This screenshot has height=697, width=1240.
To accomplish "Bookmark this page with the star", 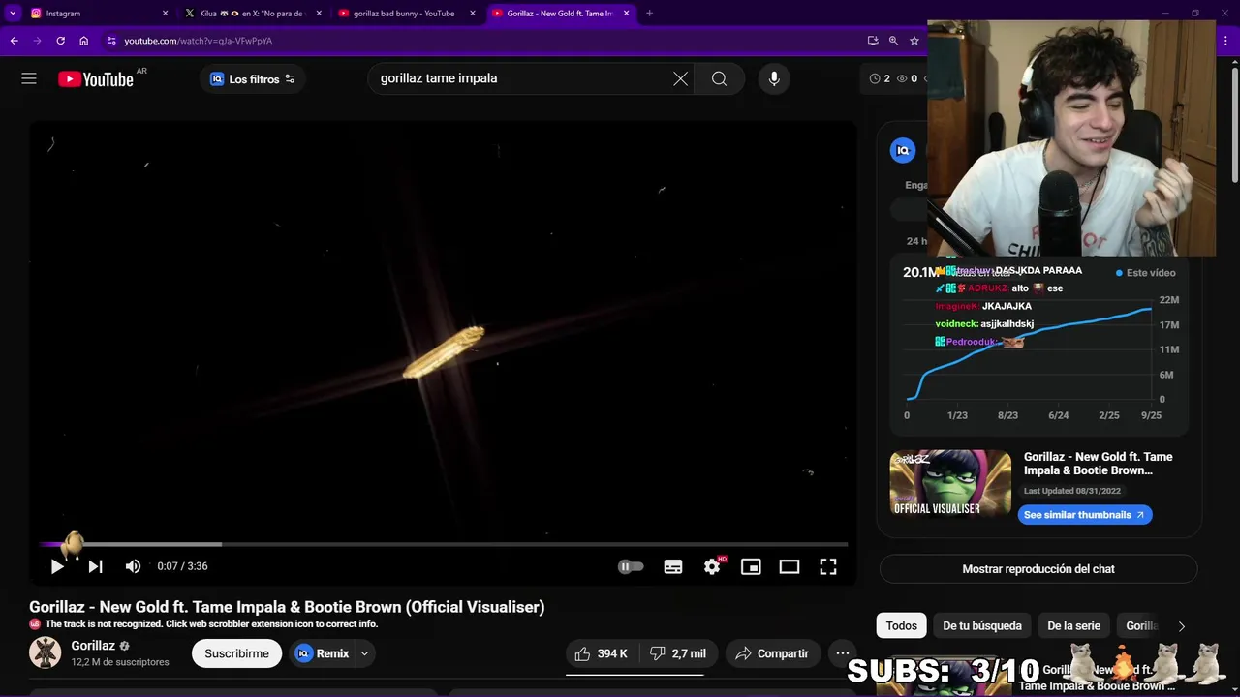I will pyautogui.click(x=914, y=41).
